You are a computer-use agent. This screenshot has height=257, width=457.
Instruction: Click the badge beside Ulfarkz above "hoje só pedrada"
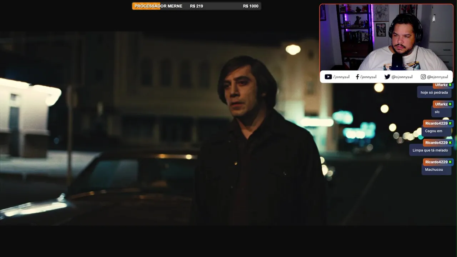[x=450, y=85]
